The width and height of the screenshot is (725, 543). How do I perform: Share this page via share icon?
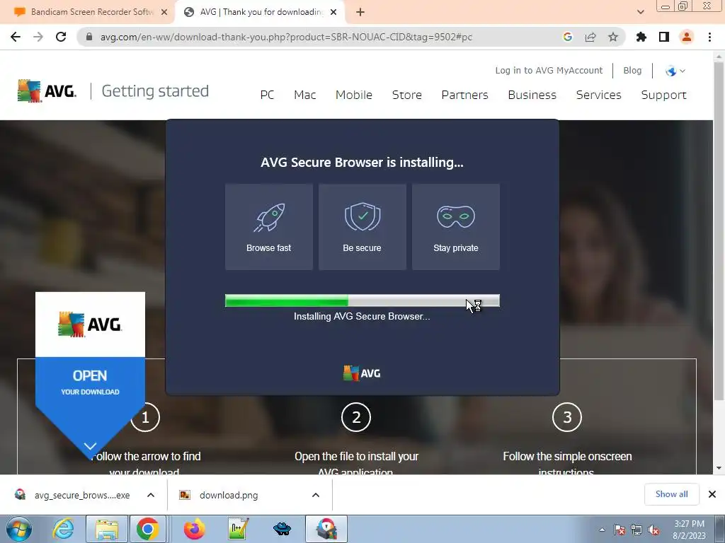click(x=590, y=37)
